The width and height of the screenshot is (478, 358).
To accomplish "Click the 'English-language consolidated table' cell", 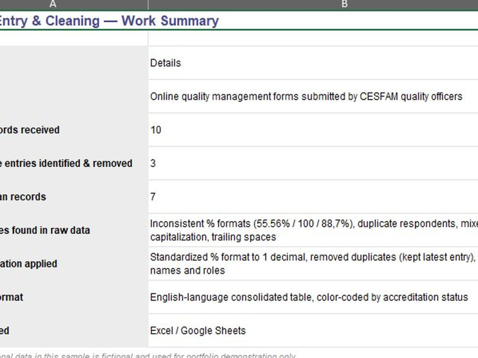I will coord(313,297).
